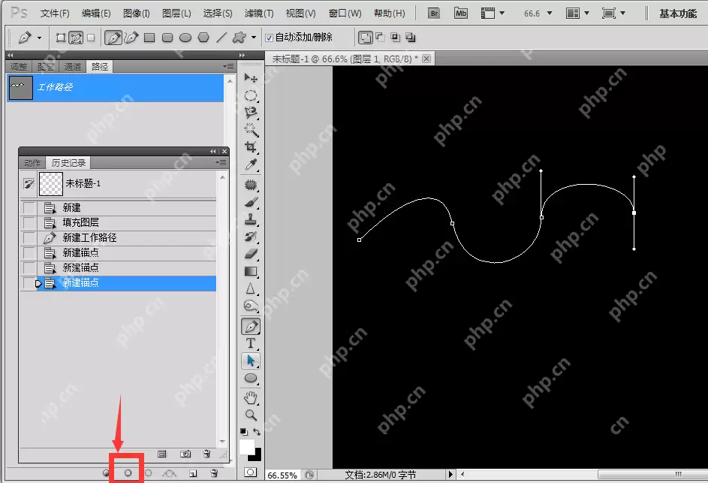The image size is (708, 483).
Task: Select the Move tool in the toolbox
Action: coord(251,79)
